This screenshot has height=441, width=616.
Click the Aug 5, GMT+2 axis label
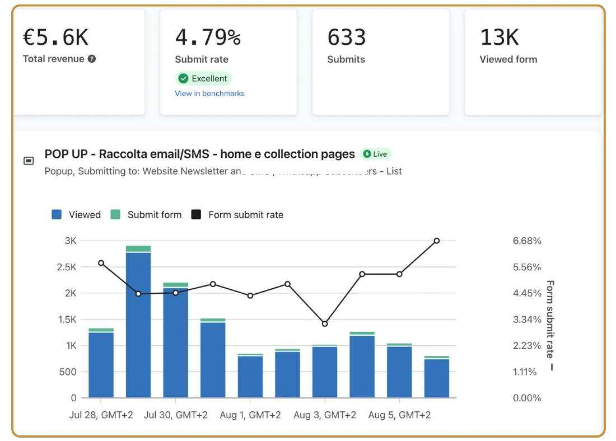pos(399,415)
